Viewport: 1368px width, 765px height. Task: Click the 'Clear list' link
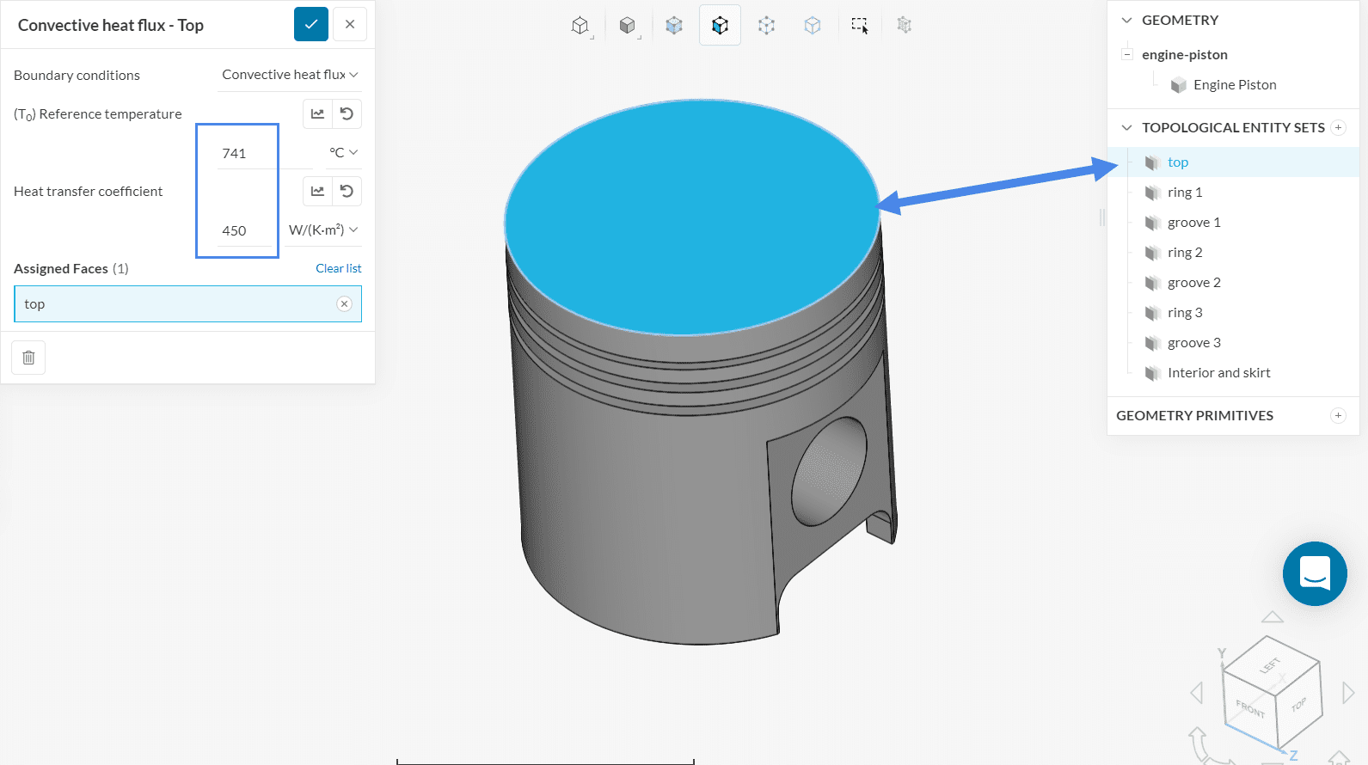(x=338, y=268)
